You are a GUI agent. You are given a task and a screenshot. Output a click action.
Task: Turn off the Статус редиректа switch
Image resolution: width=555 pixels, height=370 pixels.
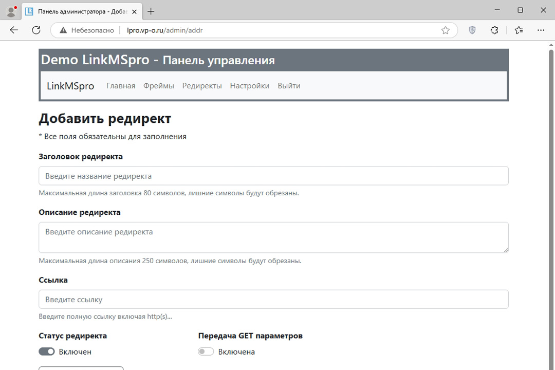(x=47, y=351)
